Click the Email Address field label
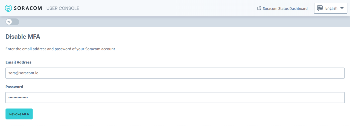350x126 pixels. point(18,62)
